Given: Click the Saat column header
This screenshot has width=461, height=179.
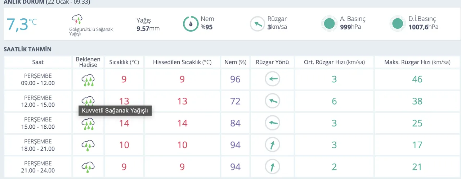Looking at the screenshot, I should [38, 62].
